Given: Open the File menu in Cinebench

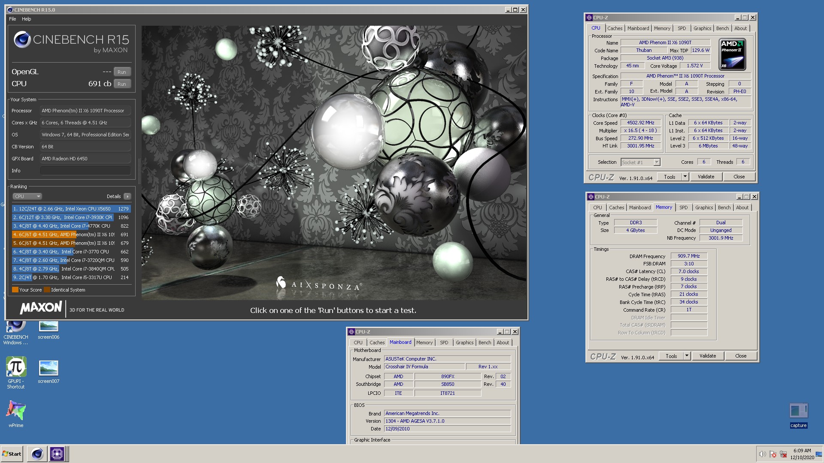Looking at the screenshot, I should coord(12,19).
